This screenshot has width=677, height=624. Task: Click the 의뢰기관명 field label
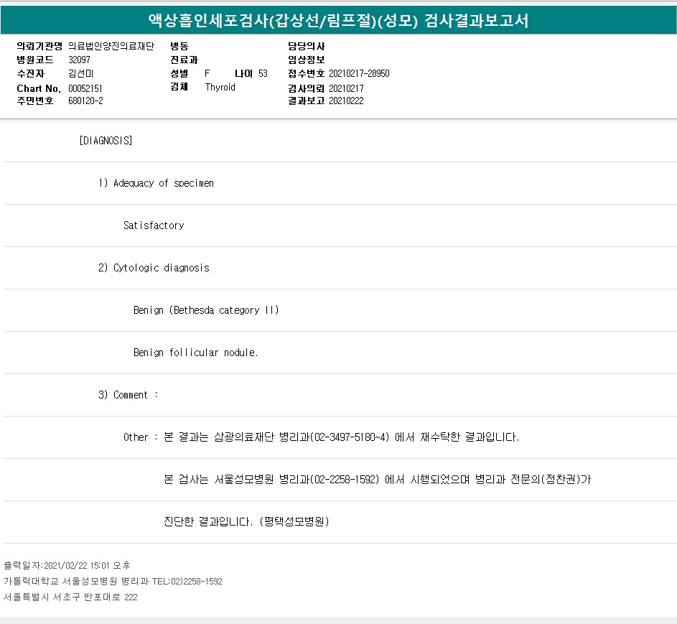(x=39, y=46)
